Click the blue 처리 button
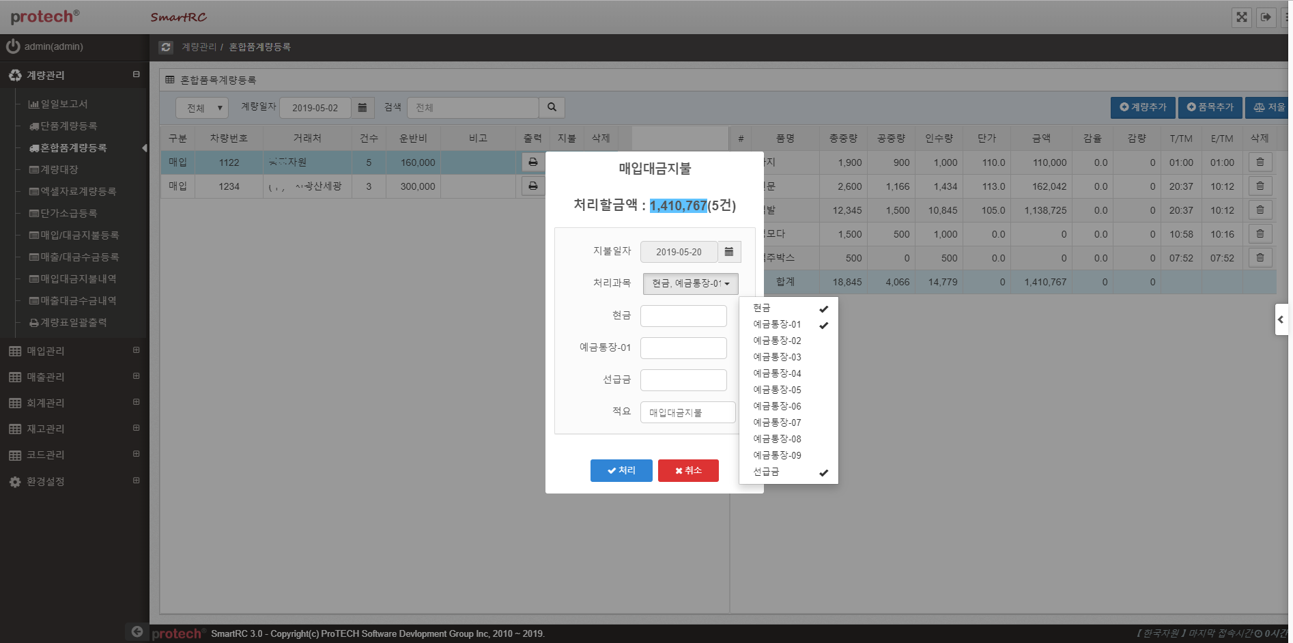This screenshot has height=643, width=1293. click(x=621, y=470)
